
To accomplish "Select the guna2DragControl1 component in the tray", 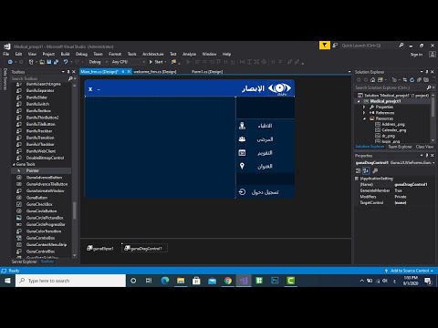I will pyautogui.click(x=144, y=248).
